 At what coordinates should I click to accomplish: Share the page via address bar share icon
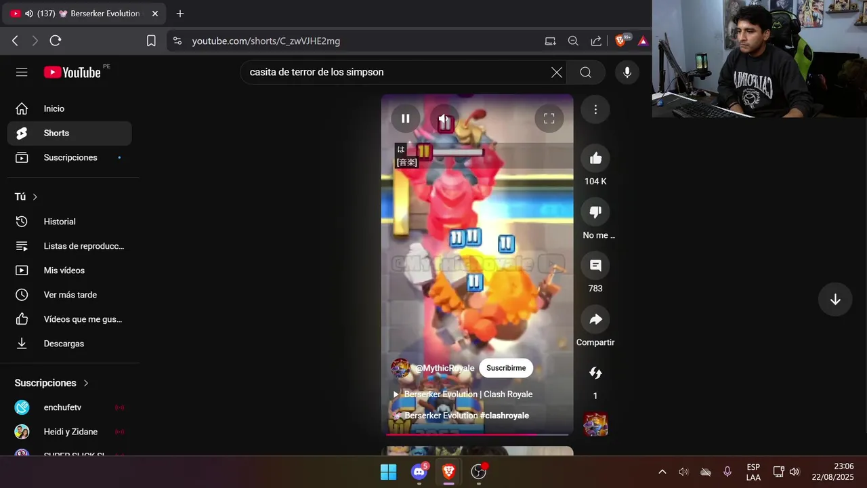[596, 41]
